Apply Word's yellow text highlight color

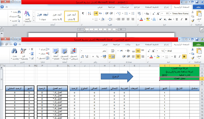pos(148,19)
